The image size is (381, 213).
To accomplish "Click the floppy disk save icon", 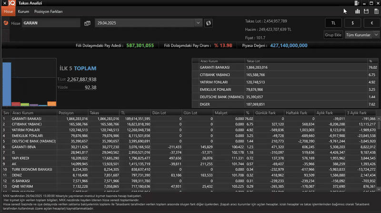I will pos(366,11).
